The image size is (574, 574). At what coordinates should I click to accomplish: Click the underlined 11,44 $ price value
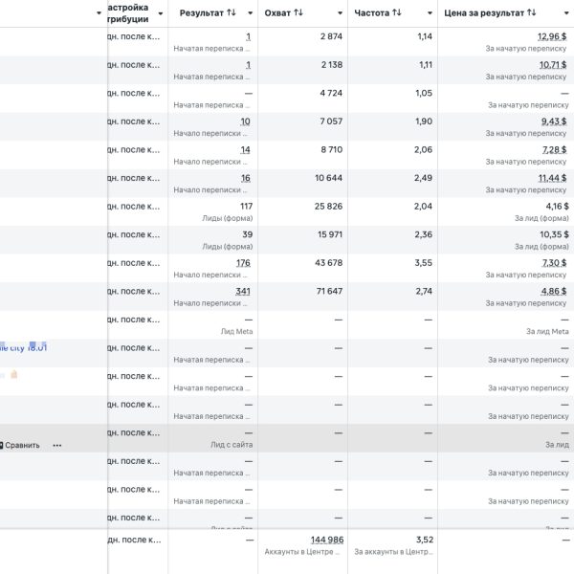(x=551, y=178)
